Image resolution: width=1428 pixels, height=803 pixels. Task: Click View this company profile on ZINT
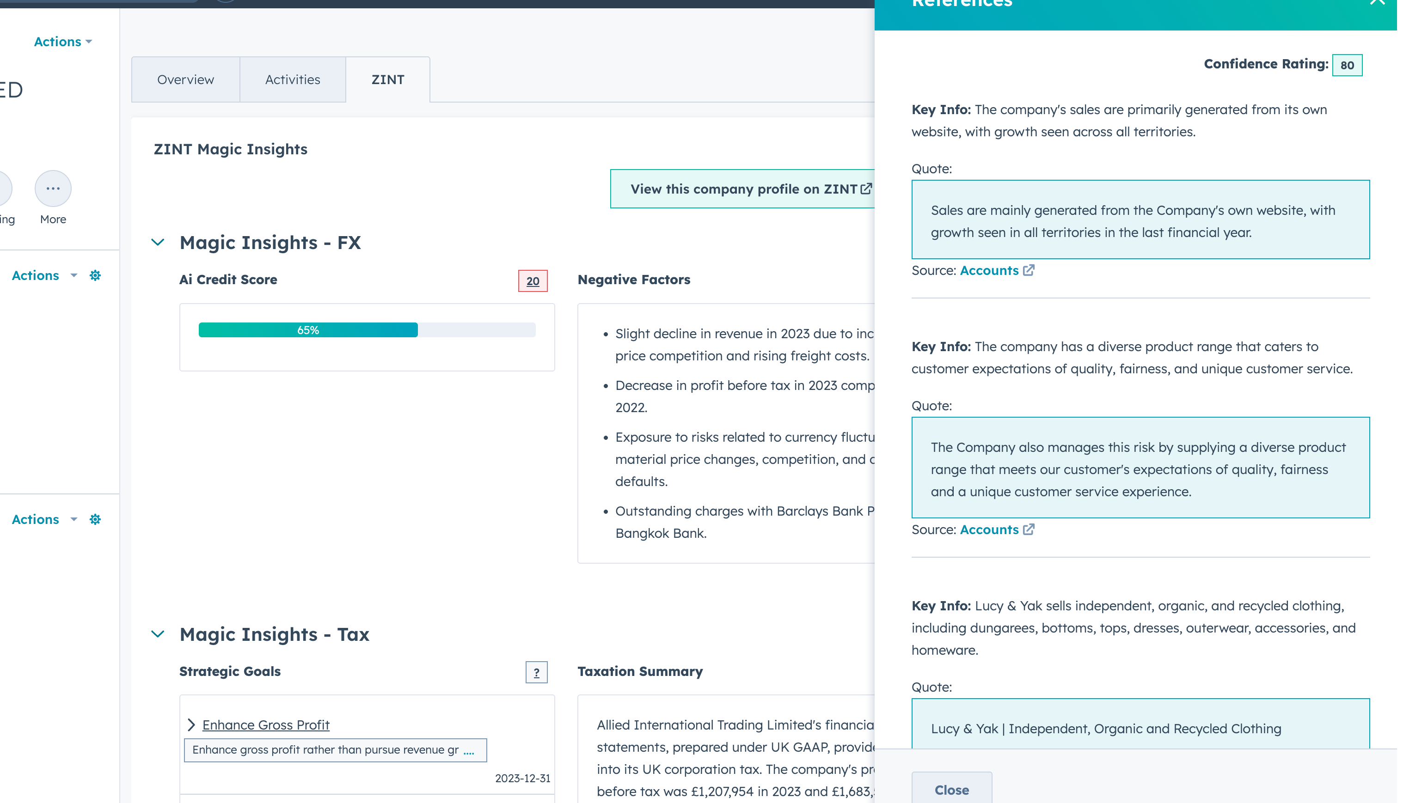(743, 189)
